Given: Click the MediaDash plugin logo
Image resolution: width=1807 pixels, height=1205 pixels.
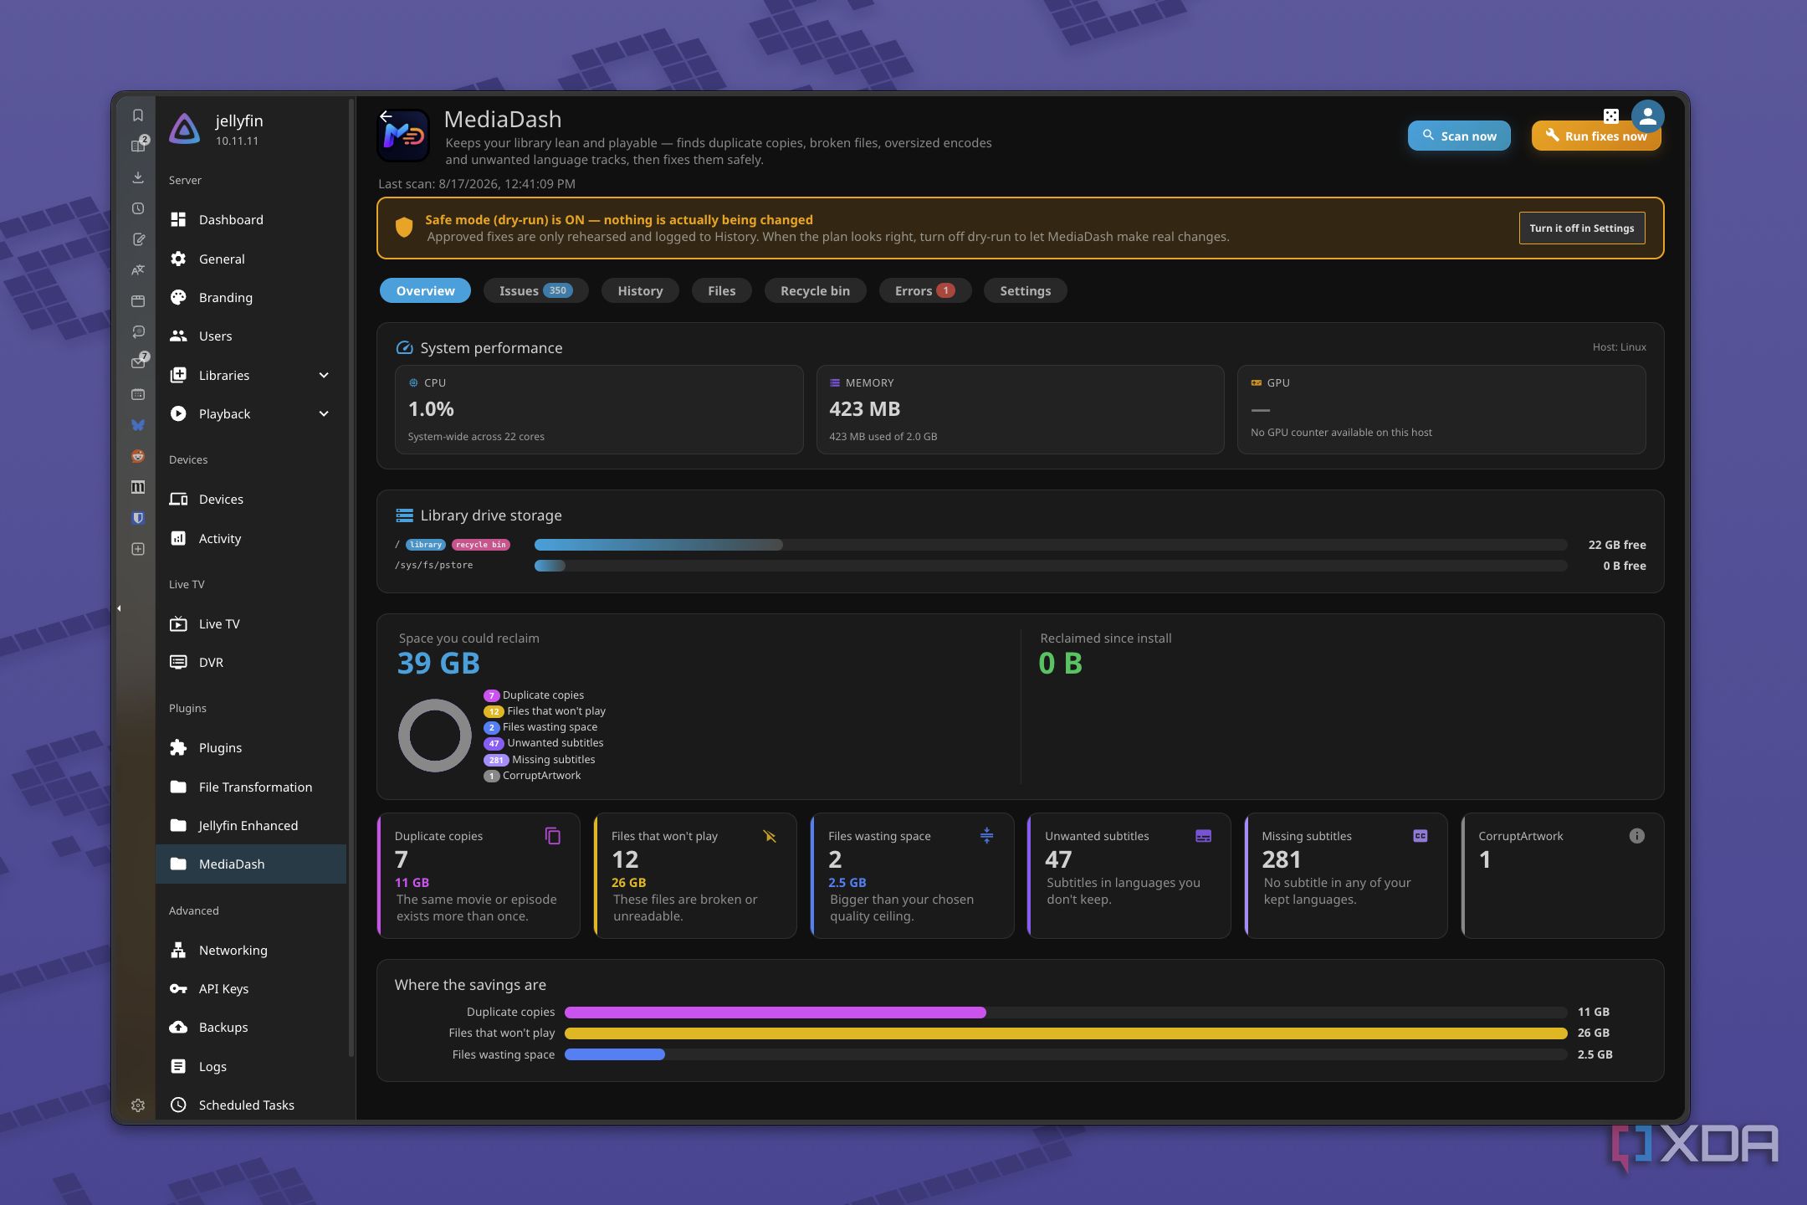Looking at the screenshot, I should 403,136.
